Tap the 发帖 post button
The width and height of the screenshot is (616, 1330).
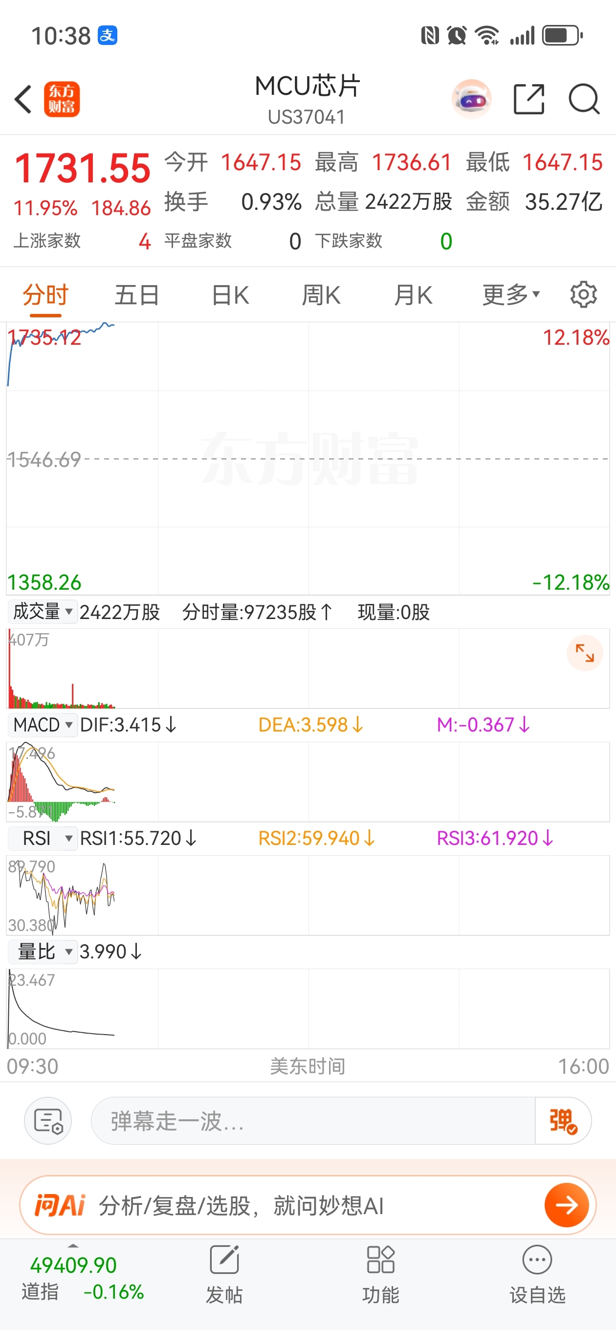click(224, 1274)
